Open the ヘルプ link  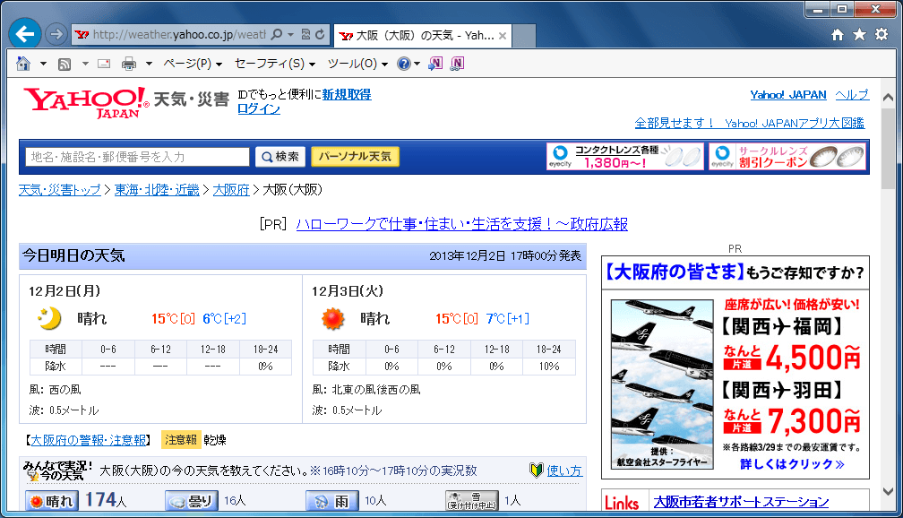(852, 94)
